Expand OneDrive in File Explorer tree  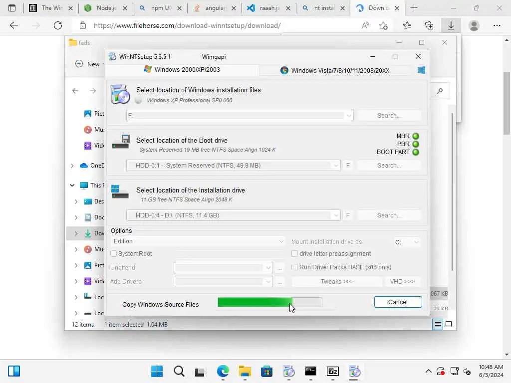click(x=72, y=166)
